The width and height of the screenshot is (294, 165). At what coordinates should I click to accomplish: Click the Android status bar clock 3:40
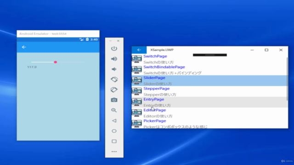[94, 39]
